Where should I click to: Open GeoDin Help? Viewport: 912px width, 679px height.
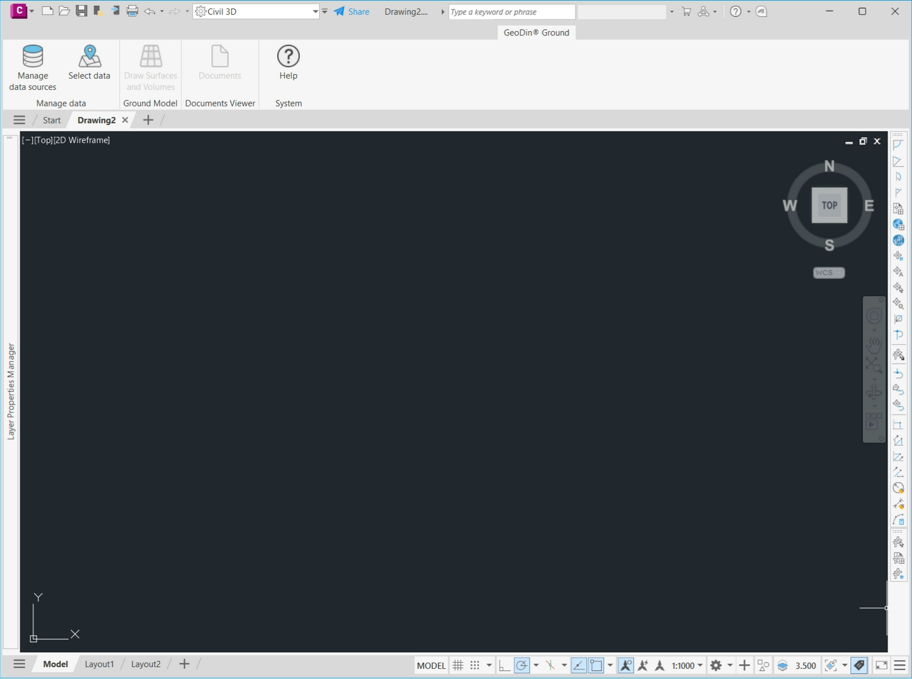tap(288, 62)
